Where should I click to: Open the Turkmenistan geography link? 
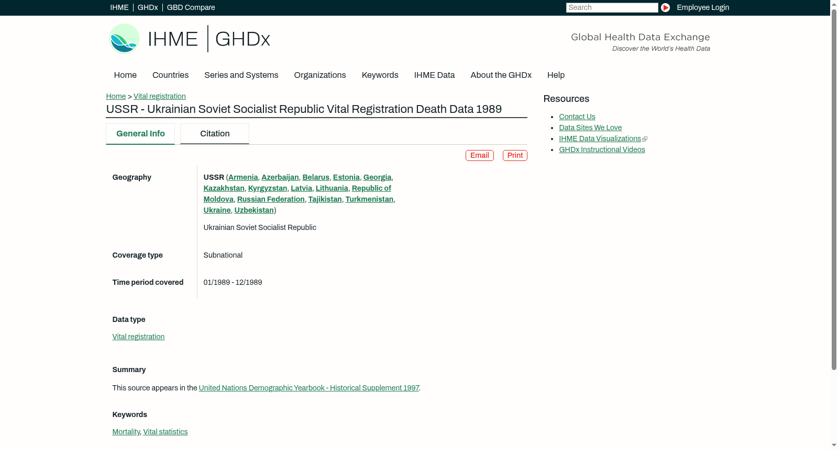[x=369, y=199]
